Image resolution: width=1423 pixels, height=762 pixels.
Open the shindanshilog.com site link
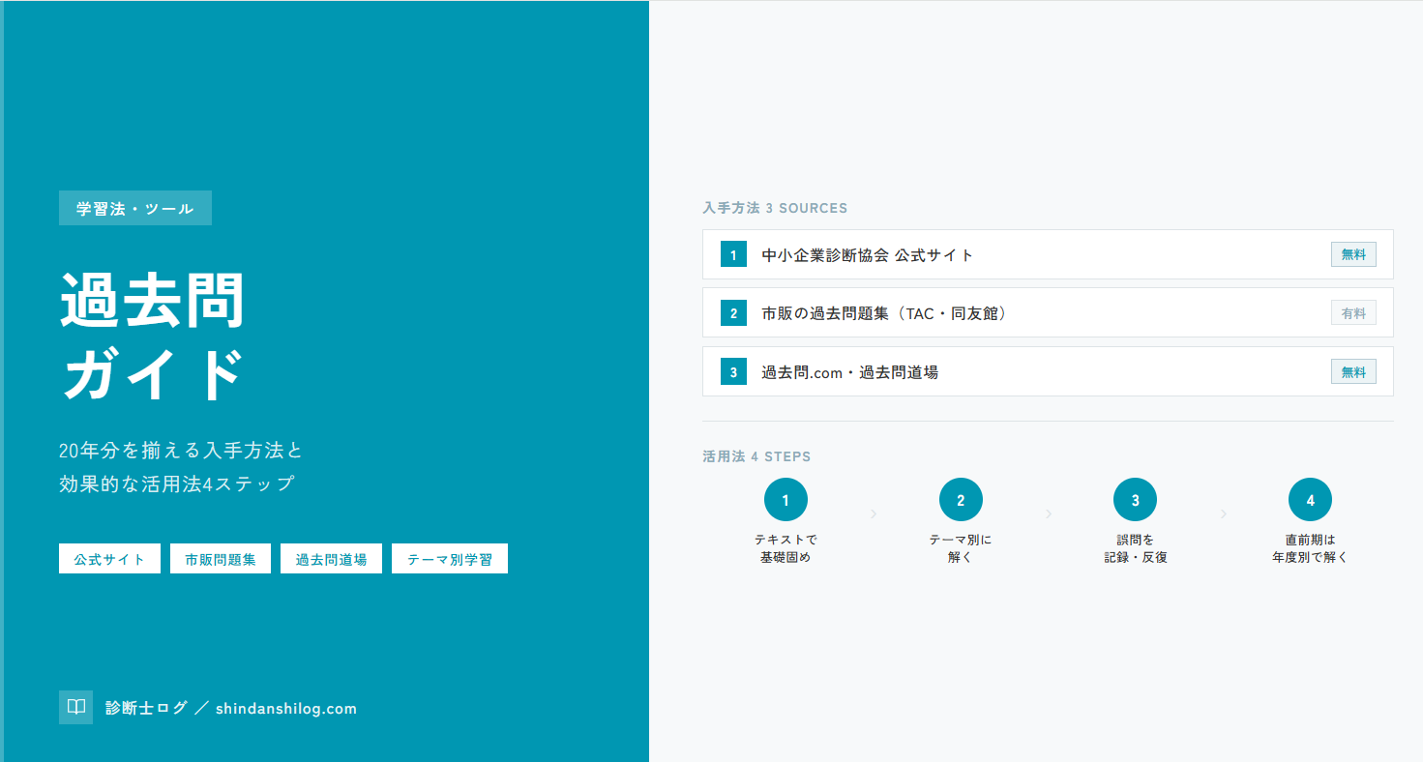286,709
